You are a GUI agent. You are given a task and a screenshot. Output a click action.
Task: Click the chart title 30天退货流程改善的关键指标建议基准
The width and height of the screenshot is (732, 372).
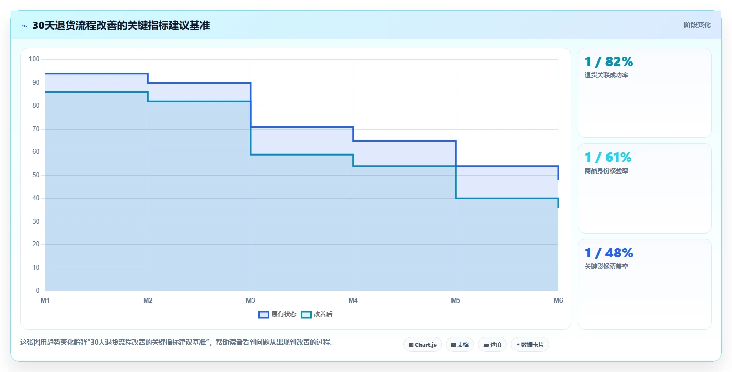pos(121,25)
